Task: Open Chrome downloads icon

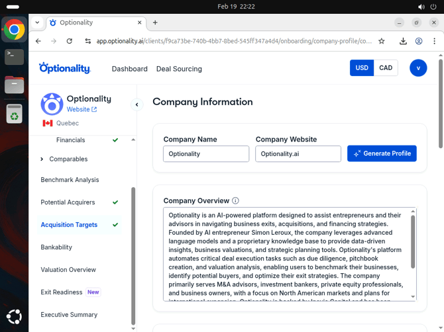Action: point(403,41)
